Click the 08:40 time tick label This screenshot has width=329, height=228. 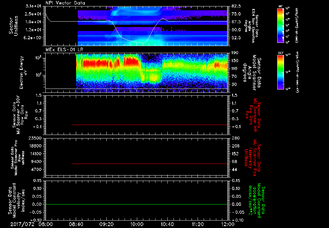click(x=76, y=224)
